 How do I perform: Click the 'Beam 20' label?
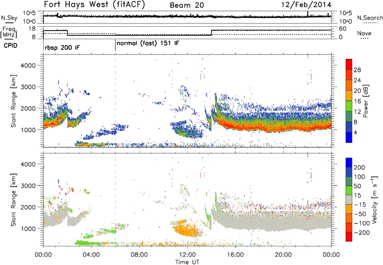[x=187, y=6]
